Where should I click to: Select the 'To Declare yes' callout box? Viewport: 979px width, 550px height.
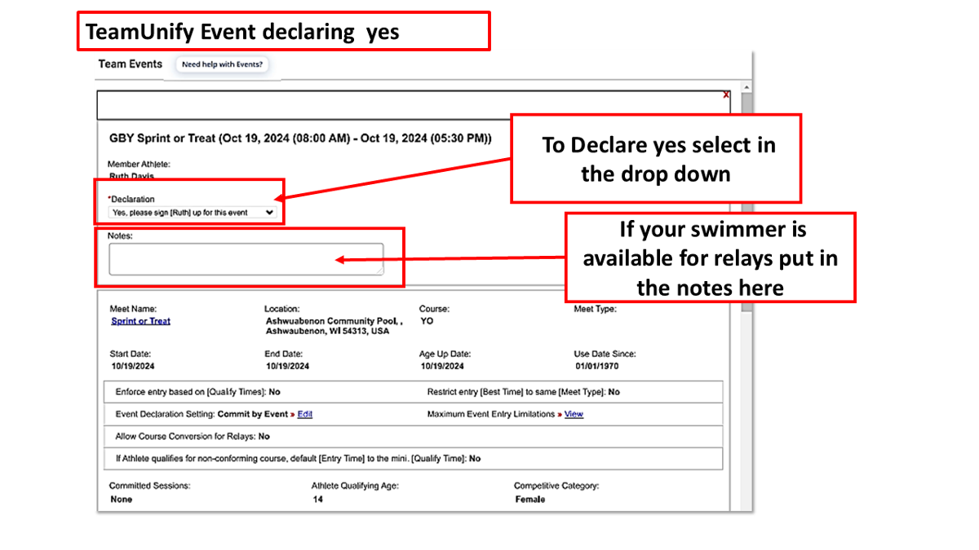(x=655, y=158)
